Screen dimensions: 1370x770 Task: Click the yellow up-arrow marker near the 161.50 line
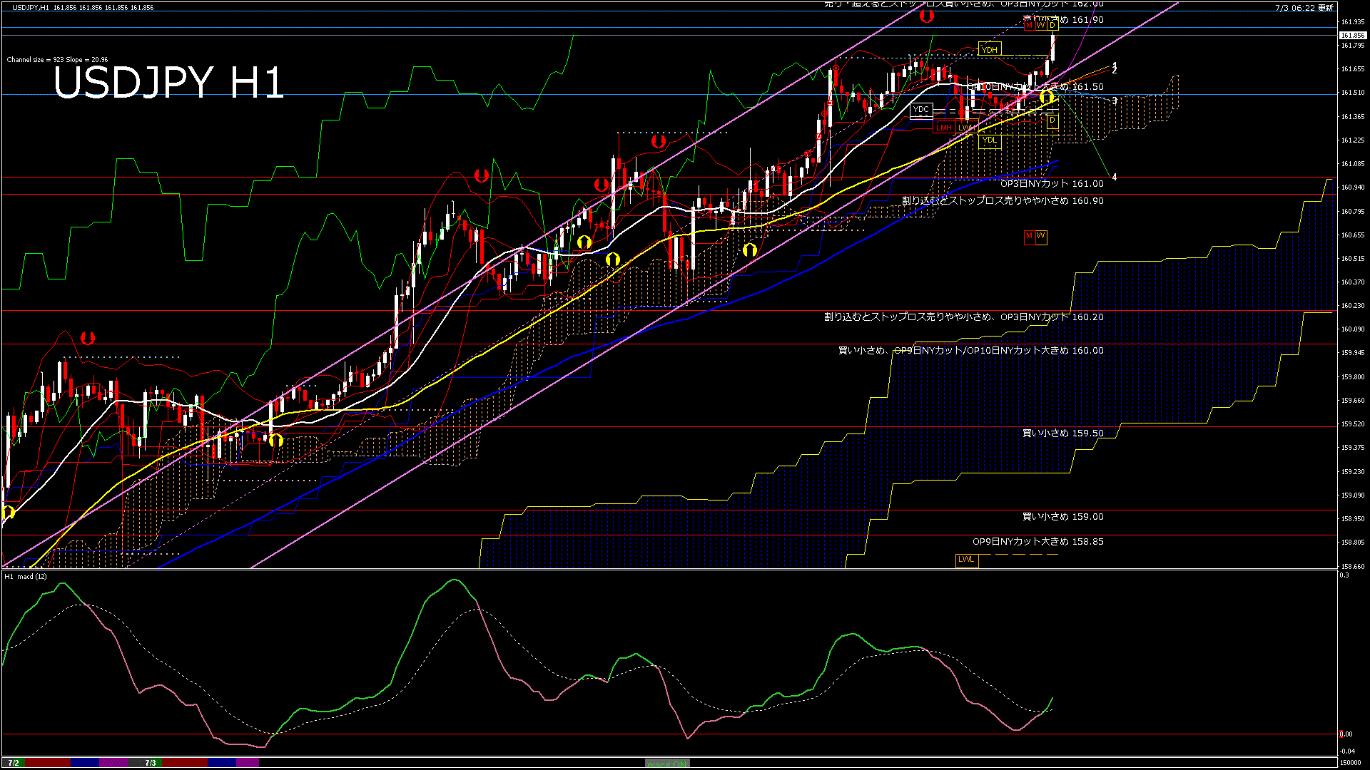(1047, 96)
